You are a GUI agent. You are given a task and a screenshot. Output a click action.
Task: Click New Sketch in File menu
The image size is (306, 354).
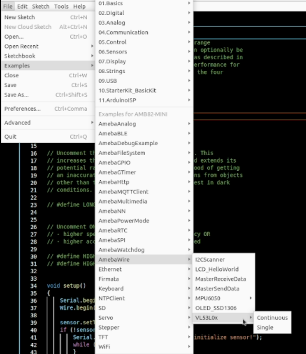pyautogui.click(x=20, y=17)
